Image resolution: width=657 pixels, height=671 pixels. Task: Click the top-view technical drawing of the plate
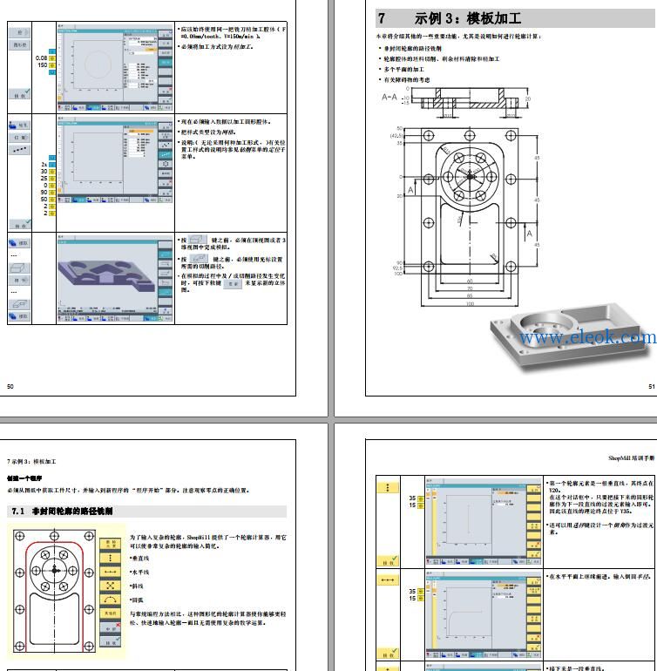pyautogui.click(x=466, y=216)
